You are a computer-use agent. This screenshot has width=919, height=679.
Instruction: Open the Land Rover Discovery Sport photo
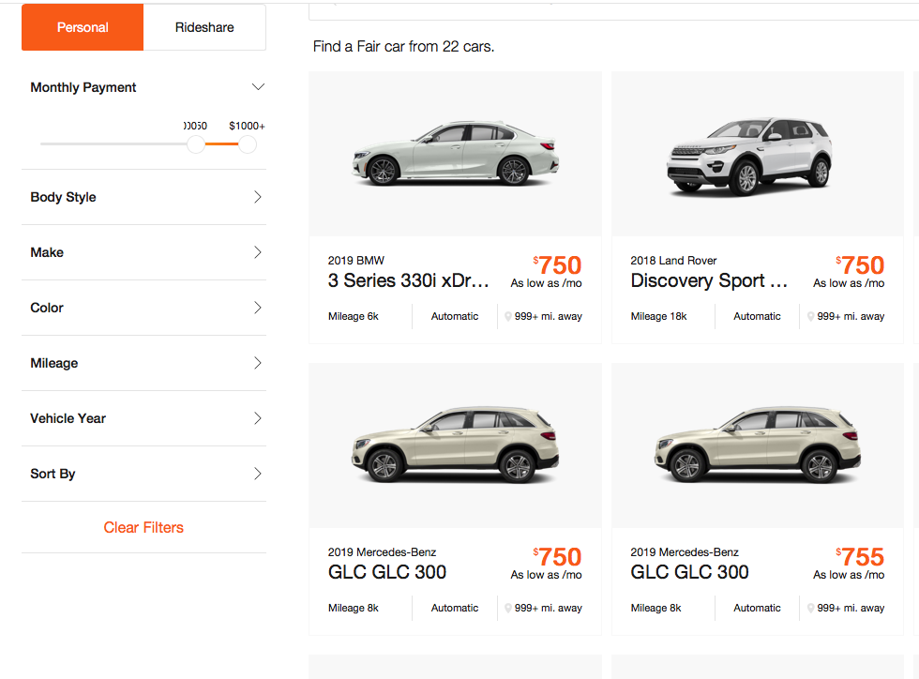[758, 154]
